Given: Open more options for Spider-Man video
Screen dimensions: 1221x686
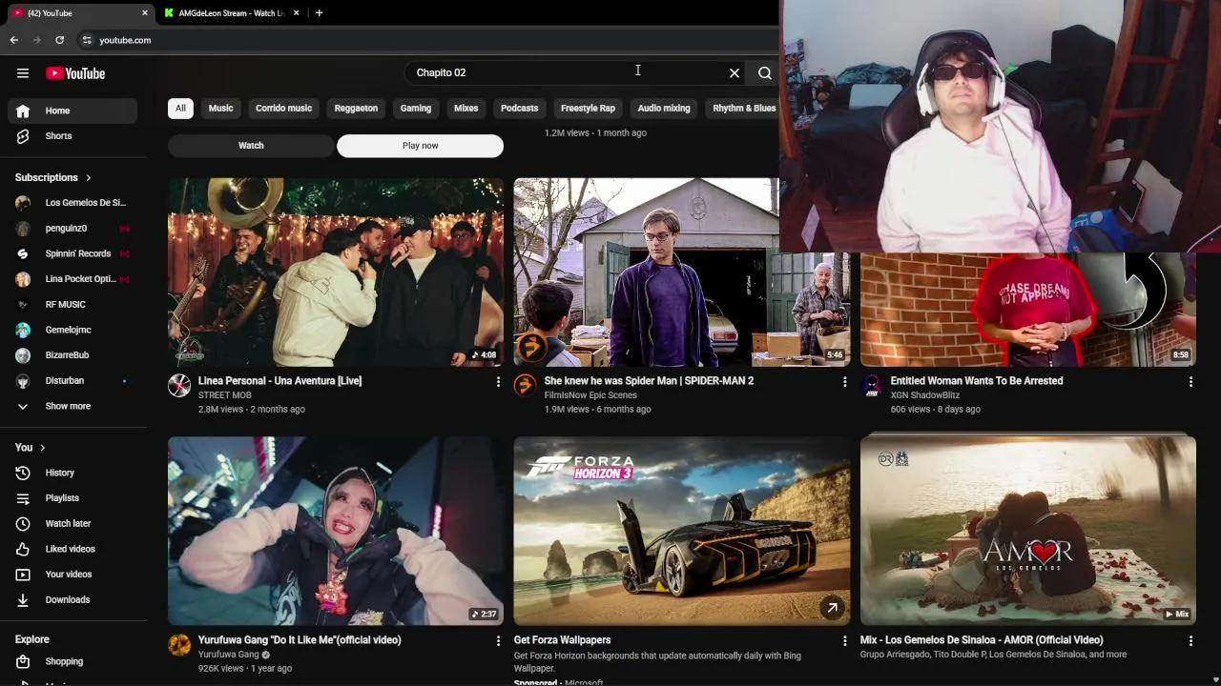Looking at the screenshot, I should pos(844,381).
